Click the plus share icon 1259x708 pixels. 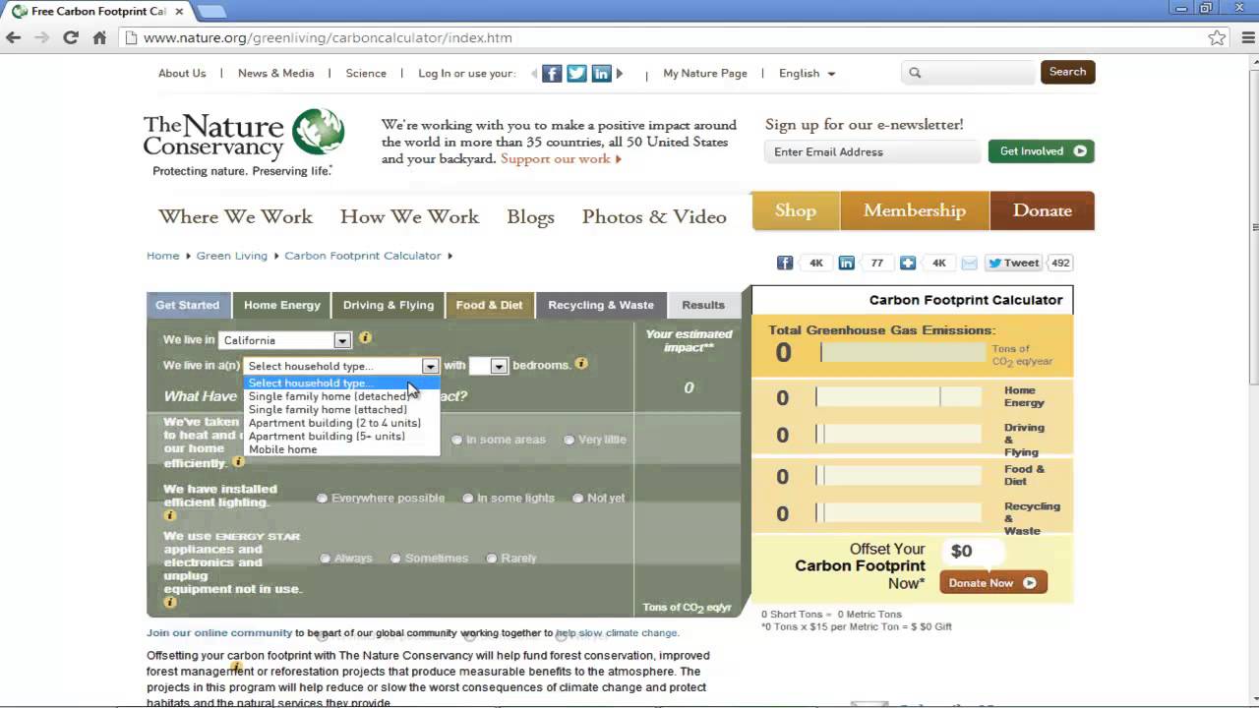pos(908,263)
